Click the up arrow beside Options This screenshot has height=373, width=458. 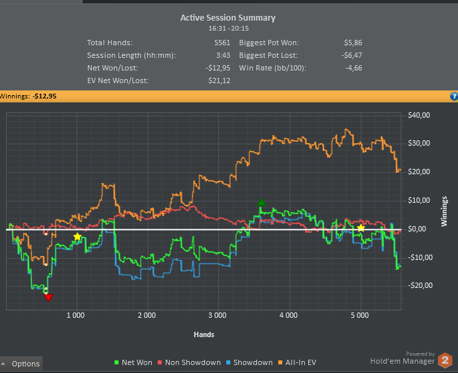[x=4, y=364]
